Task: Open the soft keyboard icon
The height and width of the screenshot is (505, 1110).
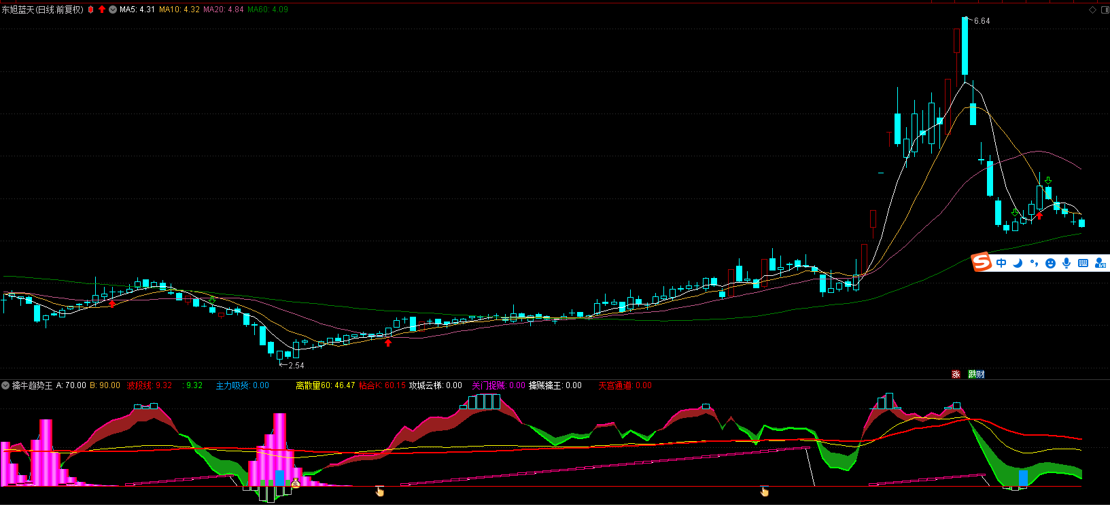Action: pyautogui.click(x=1083, y=263)
